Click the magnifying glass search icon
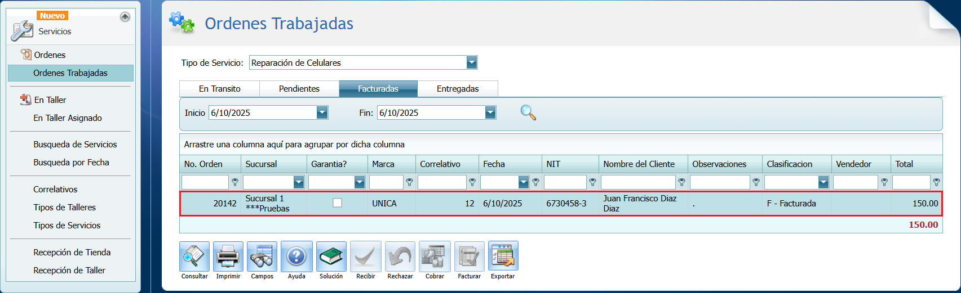 point(528,112)
